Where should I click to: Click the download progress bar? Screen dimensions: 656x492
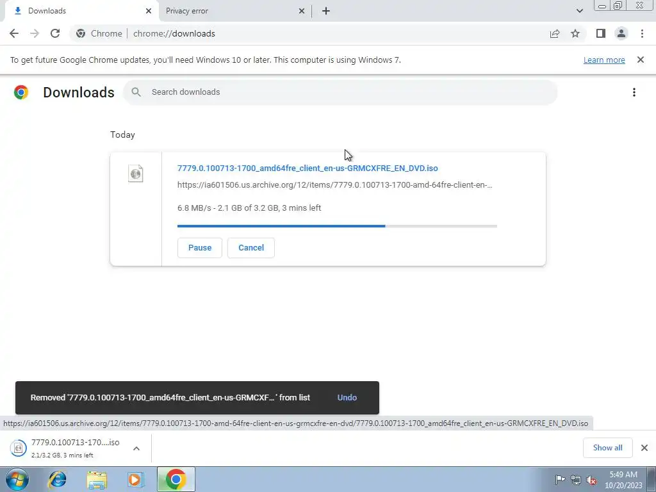(x=337, y=226)
